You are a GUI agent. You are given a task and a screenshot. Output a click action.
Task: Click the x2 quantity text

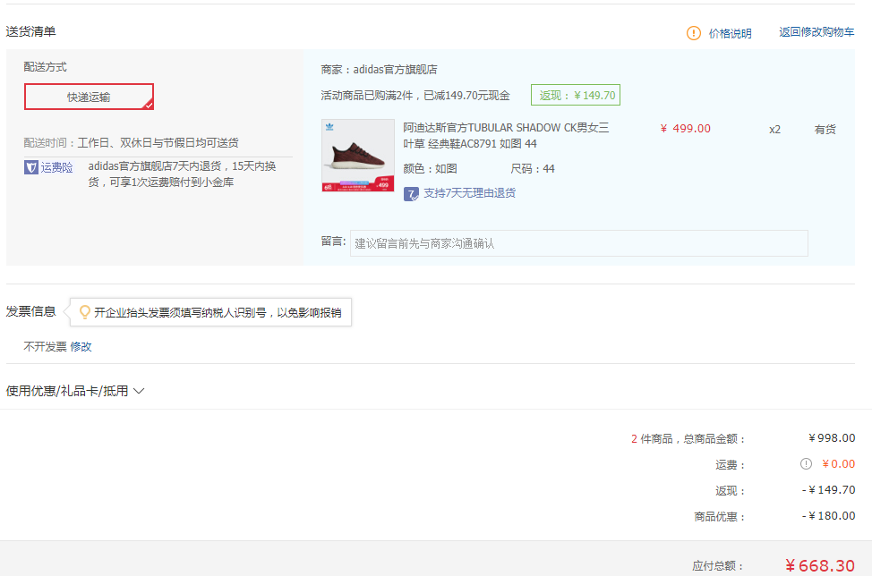[774, 130]
